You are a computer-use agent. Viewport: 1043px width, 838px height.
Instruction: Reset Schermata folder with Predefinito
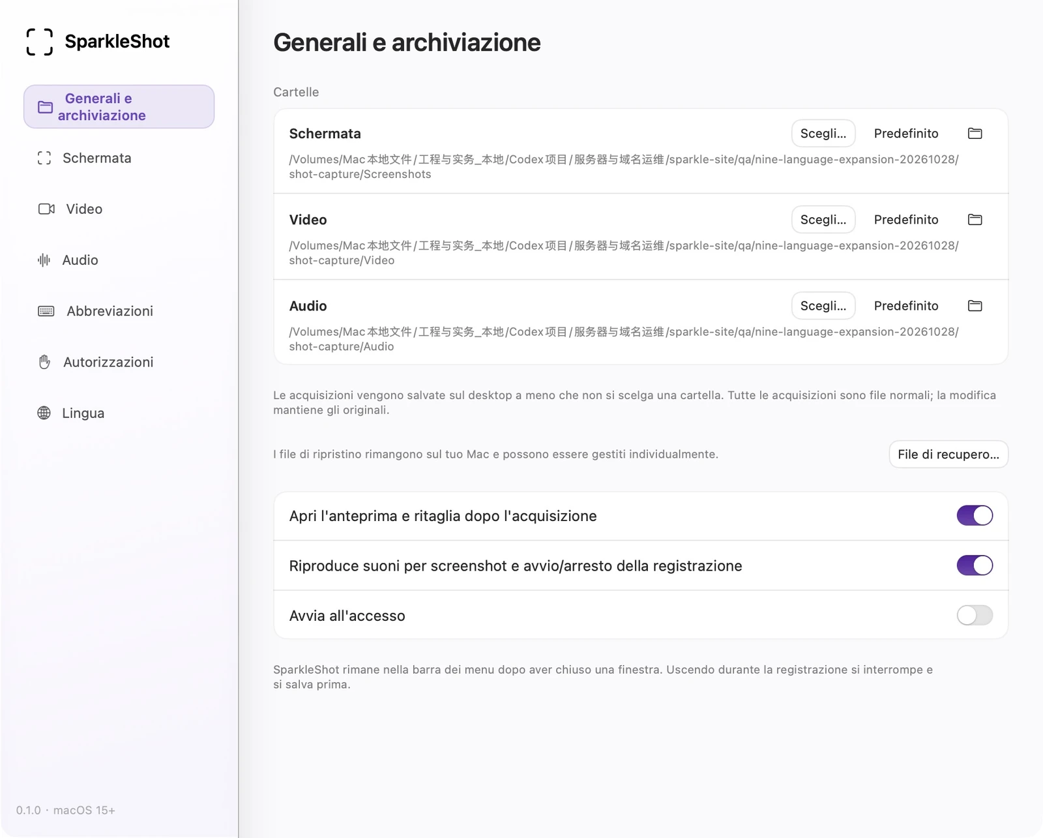(906, 133)
